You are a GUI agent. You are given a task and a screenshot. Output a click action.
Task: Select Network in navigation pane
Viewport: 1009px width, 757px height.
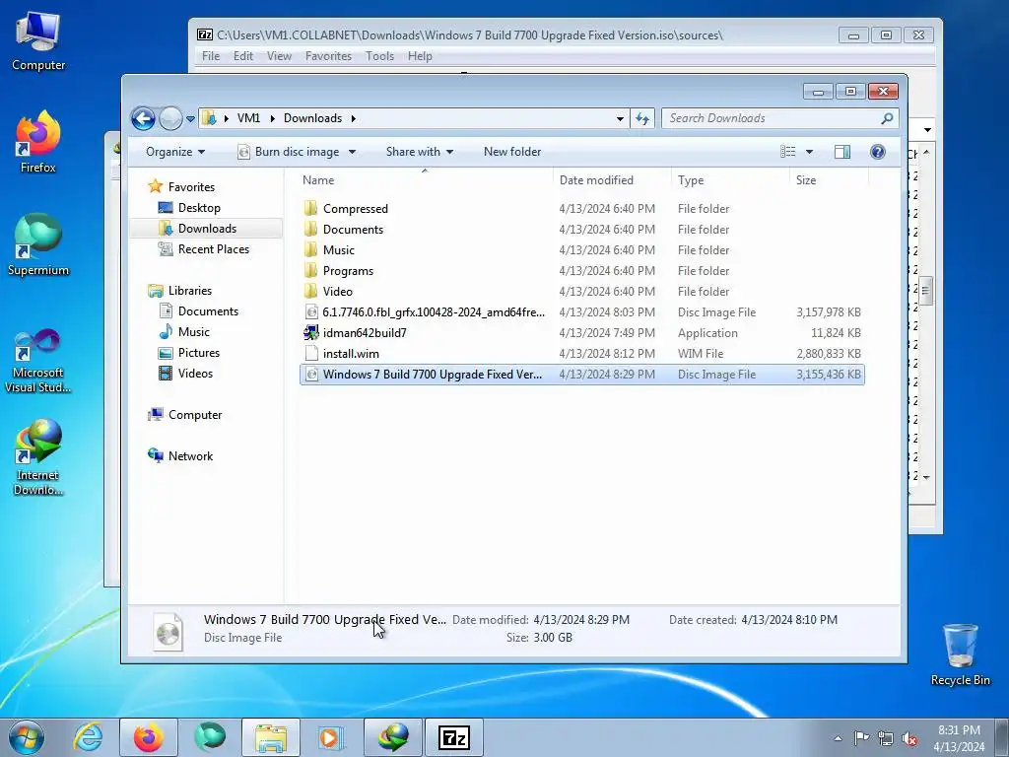pos(190,456)
